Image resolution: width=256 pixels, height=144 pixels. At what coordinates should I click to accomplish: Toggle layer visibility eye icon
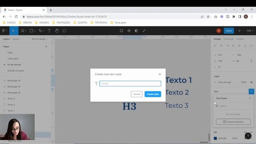coord(252,82)
